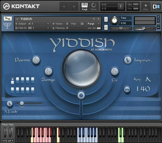Toggle the Solo S button
162x143 pixels.
pos(106,19)
